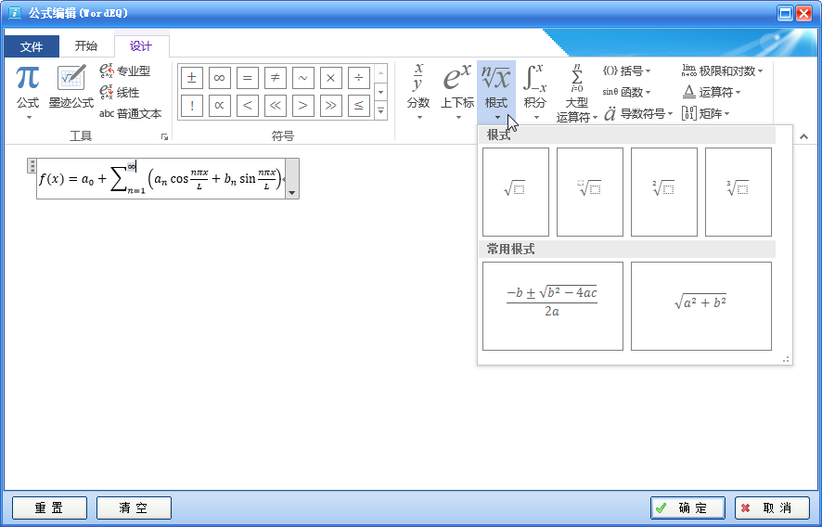Open the 上下标 script dropdown
This screenshot has width=822, height=527.
point(457,92)
